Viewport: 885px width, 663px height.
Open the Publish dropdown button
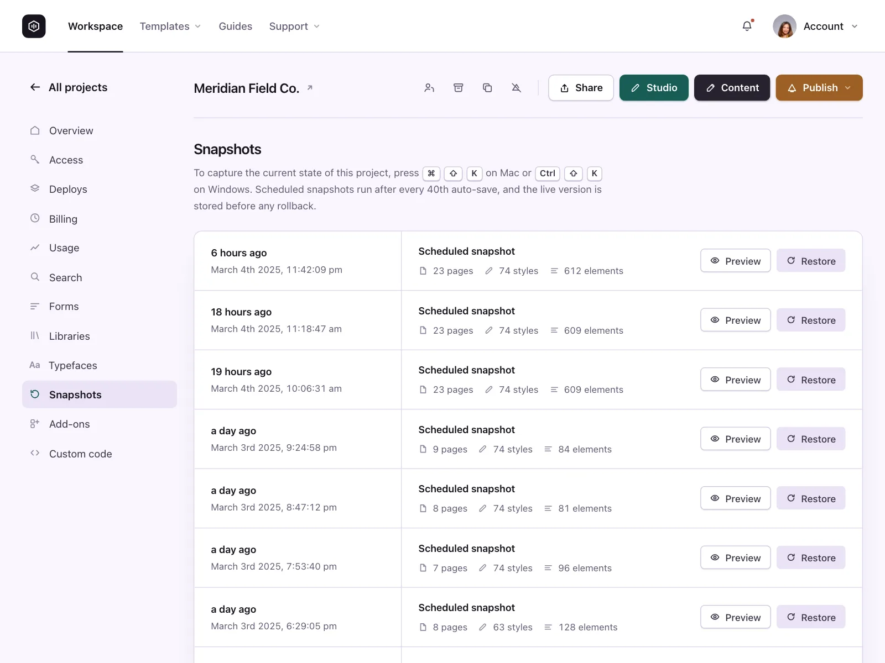pyautogui.click(x=819, y=88)
